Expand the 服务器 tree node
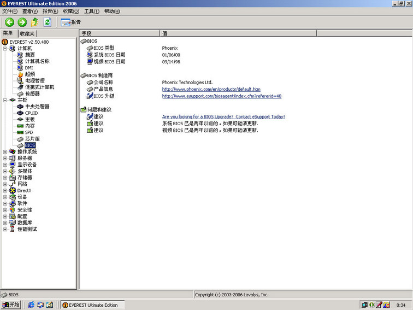 click(x=5, y=158)
